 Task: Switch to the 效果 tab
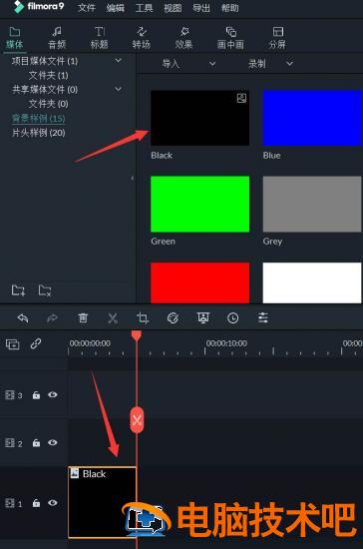(183, 38)
